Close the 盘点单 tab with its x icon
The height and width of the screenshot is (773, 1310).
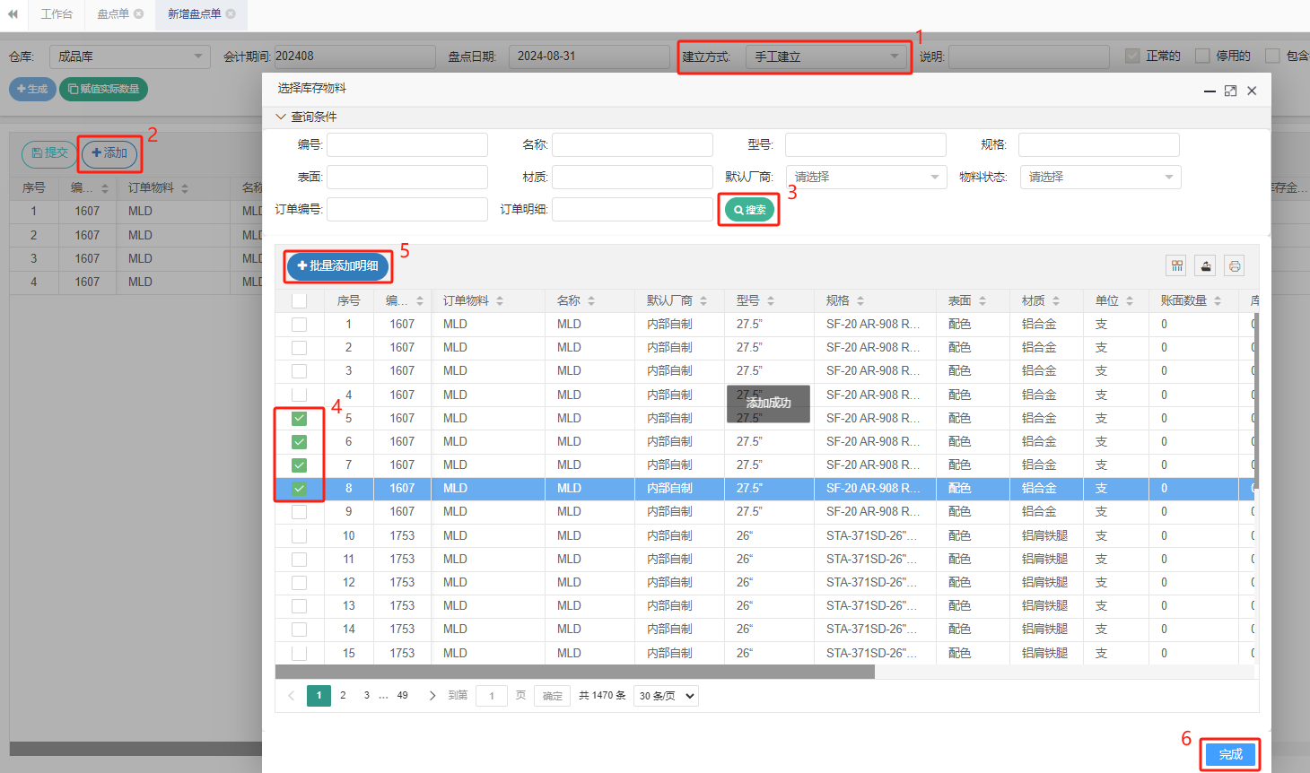point(139,14)
